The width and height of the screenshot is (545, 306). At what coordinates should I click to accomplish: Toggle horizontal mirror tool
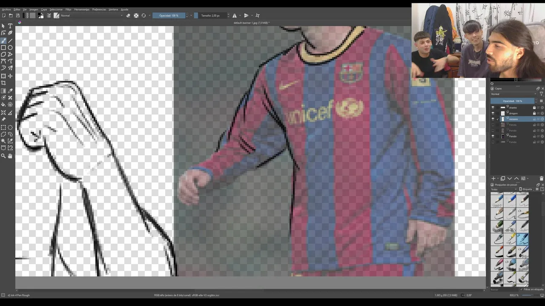click(234, 16)
